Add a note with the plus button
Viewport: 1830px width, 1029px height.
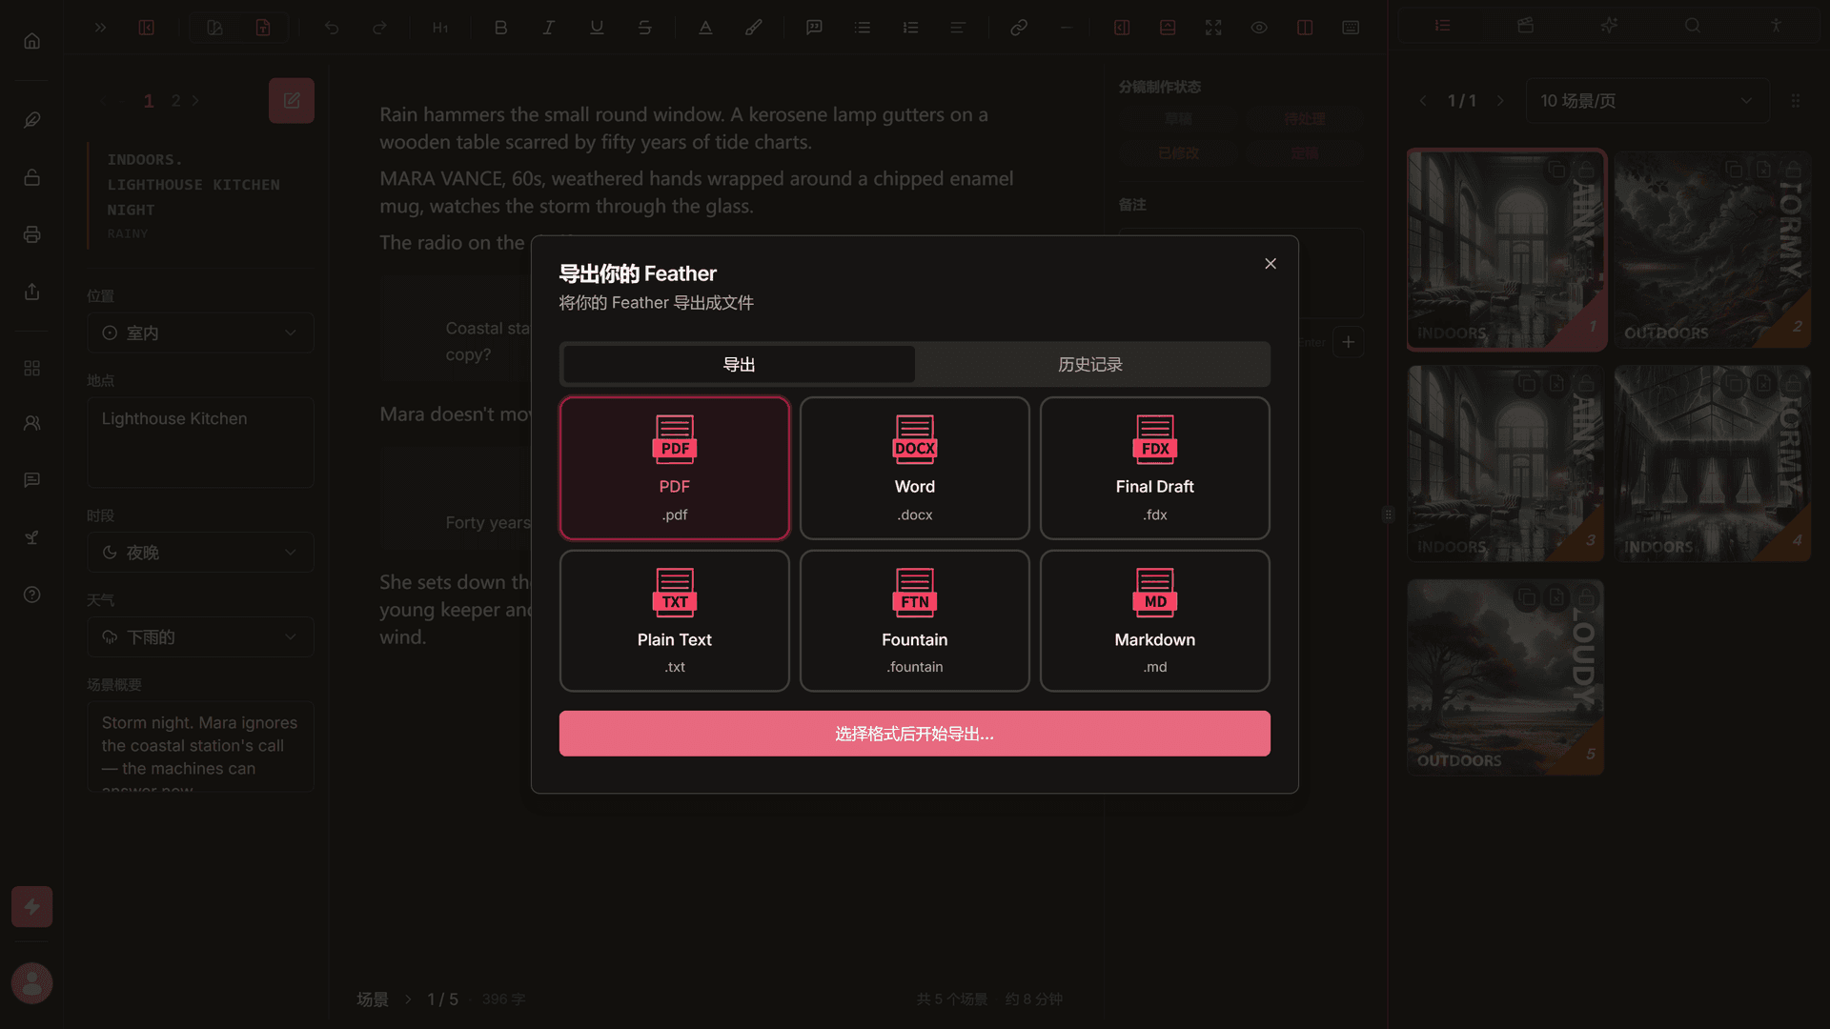(1349, 342)
